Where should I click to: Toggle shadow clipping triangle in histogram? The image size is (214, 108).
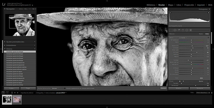pyautogui.click(x=170, y=13)
